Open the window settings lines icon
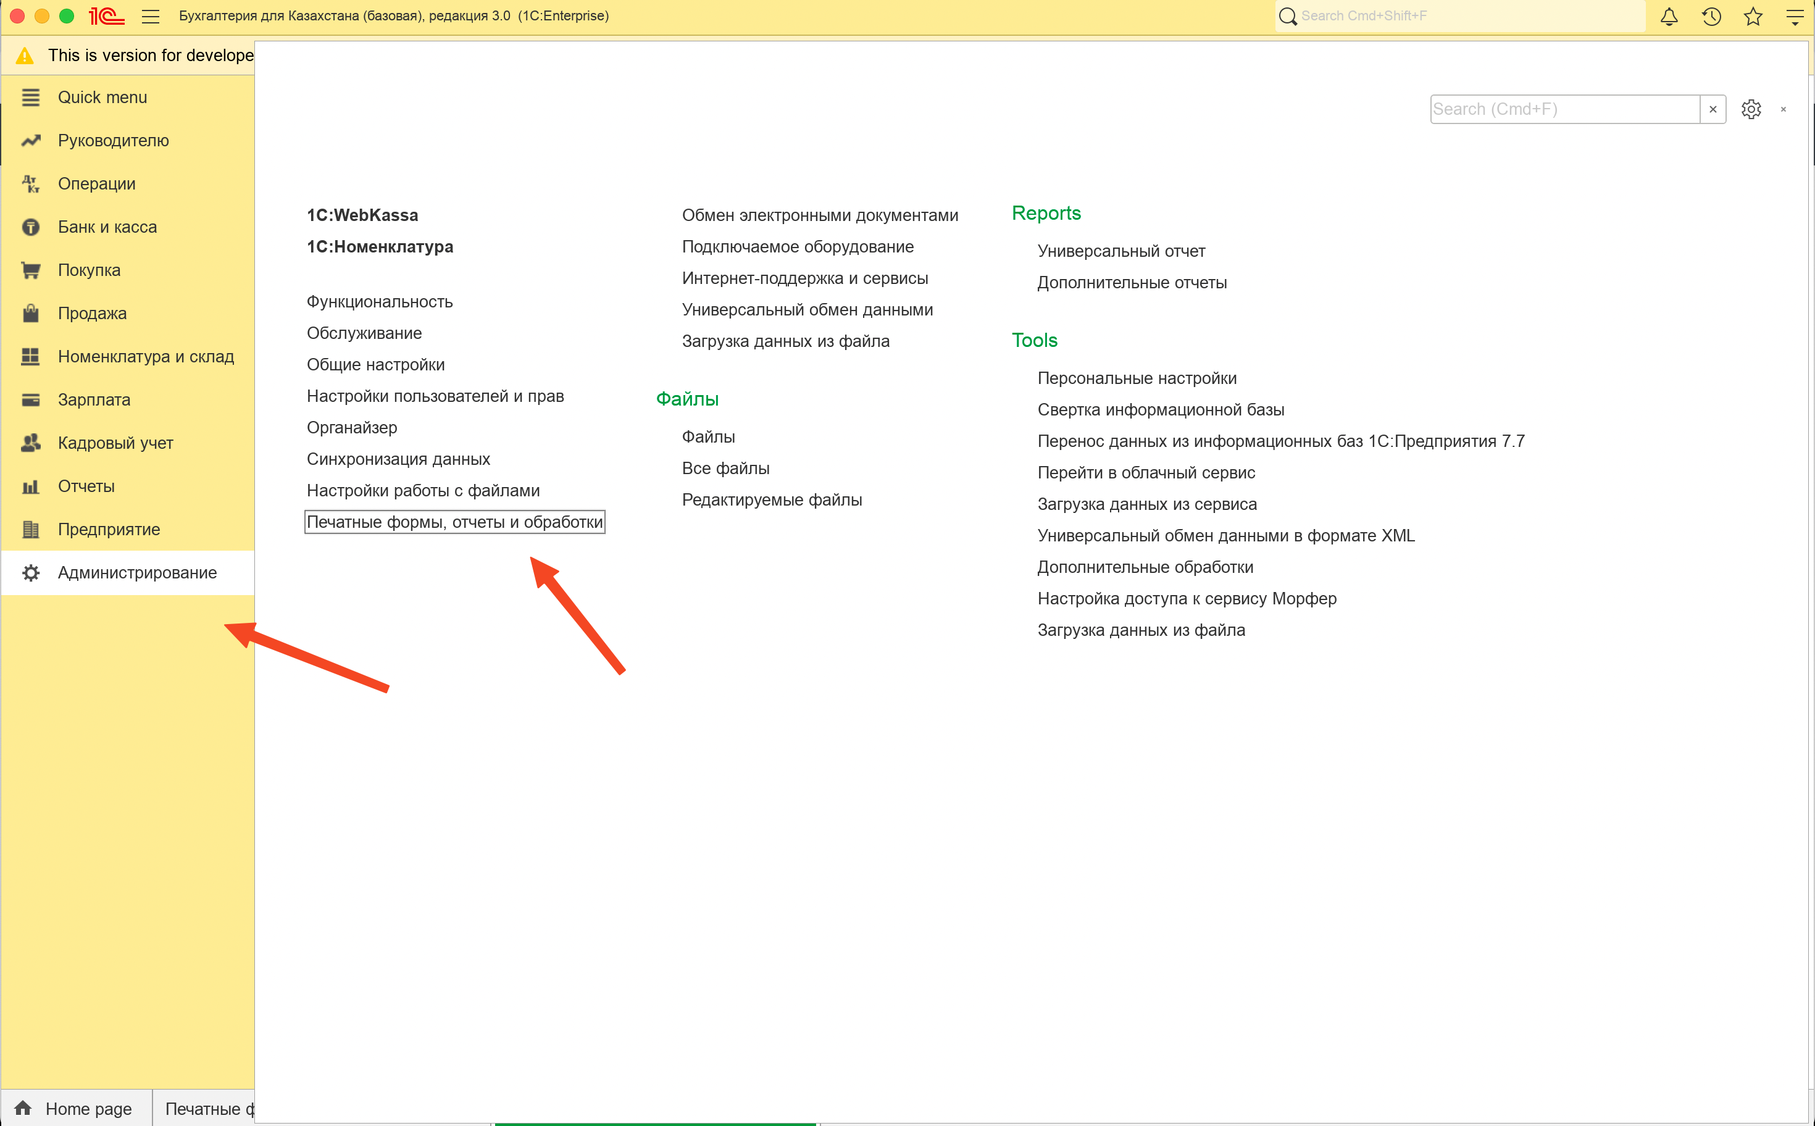 pos(1795,17)
